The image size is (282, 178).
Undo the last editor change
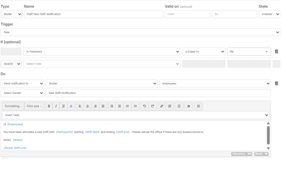pyautogui.click(x=144, y=106)
